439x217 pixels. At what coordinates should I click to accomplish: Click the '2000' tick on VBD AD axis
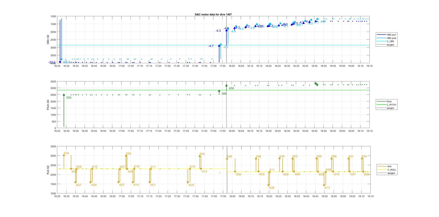click(53, 32)
